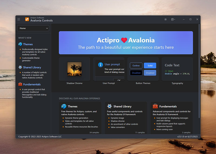Open the Shared Library link in sidebar
The width and height of the screenshot is (216, 154).
pos(32,67)
